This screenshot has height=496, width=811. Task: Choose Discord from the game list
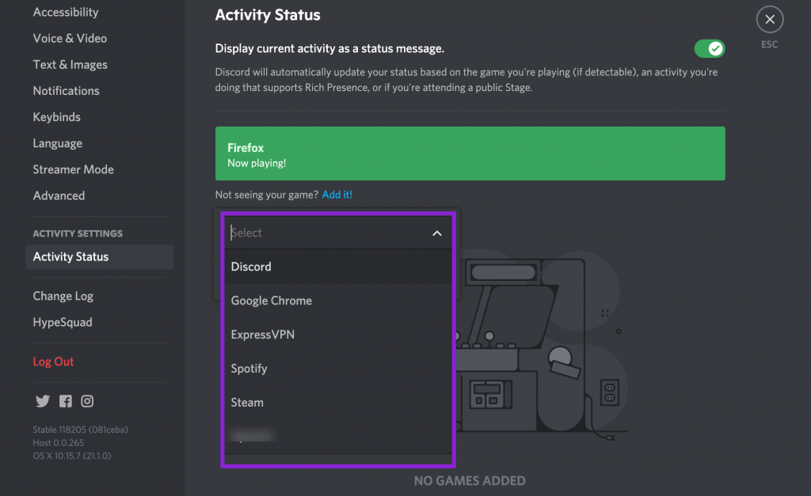[251, 267]
